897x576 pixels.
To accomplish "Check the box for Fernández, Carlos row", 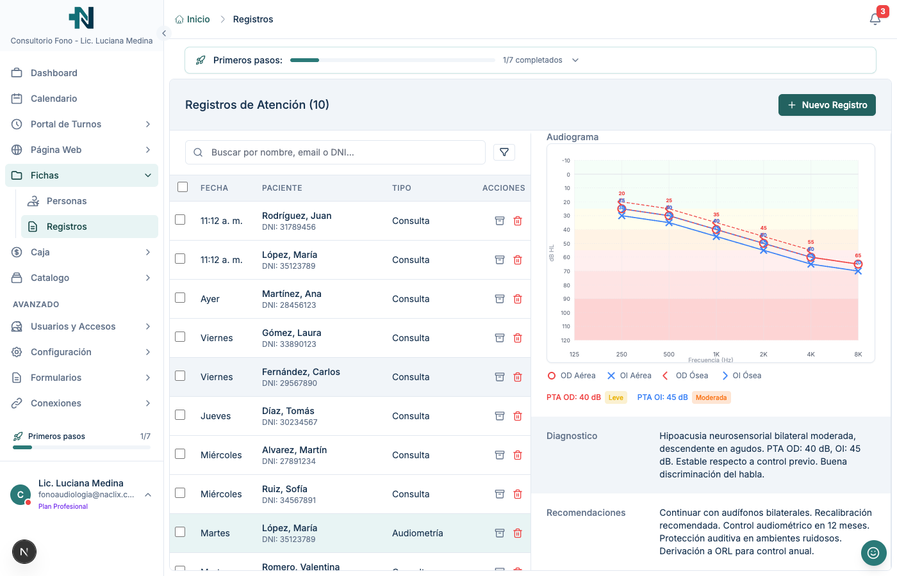I will coord(180,376).
